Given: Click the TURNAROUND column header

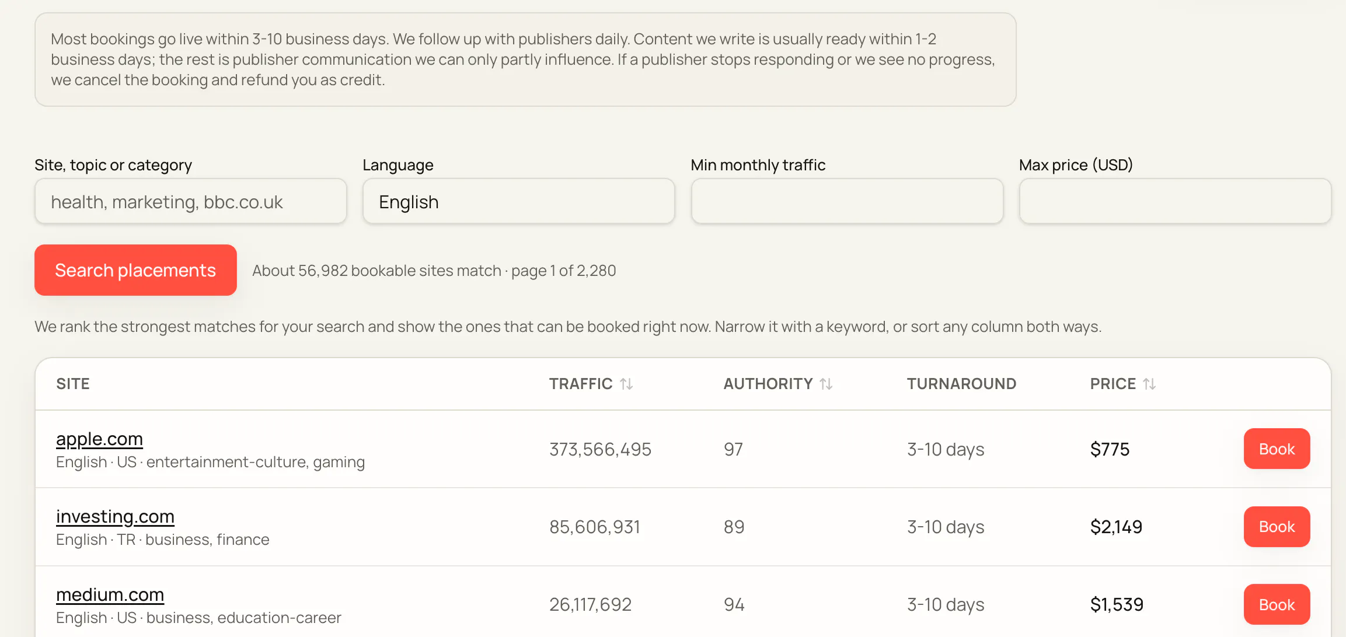Looking at the screenshot, I should pyautogui.click(x=961, y=384).
